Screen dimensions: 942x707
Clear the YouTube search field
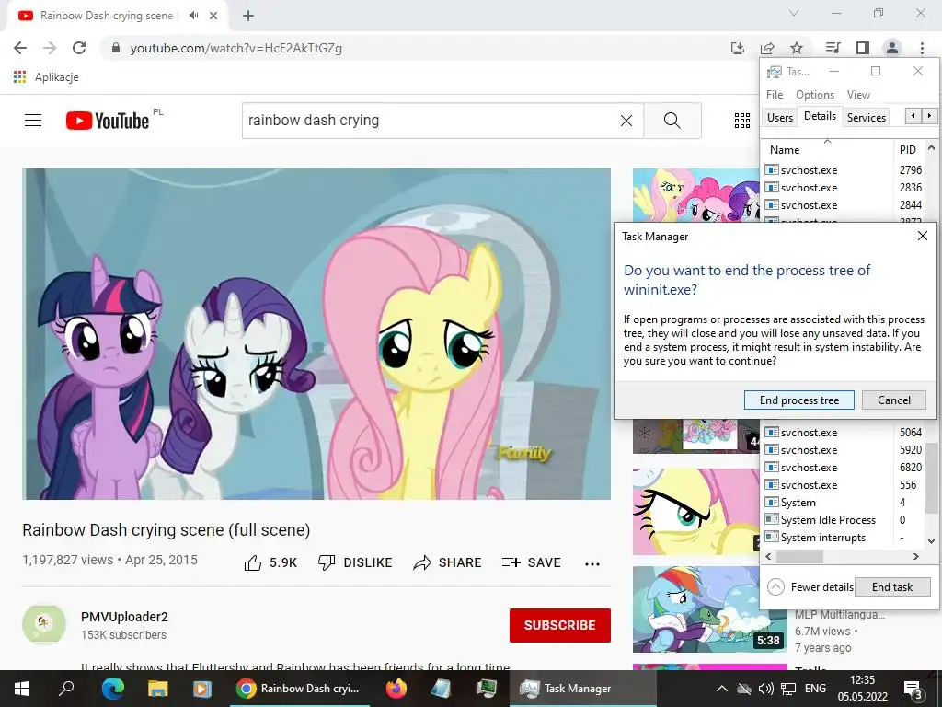pyautogui.click(x=626, y=121)
